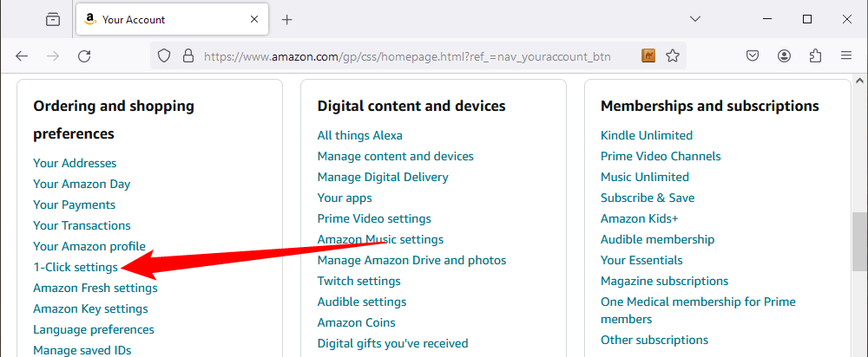This screenshot has width=868, height=357.
Task: Open Kindle Unlimited membership link
Action: coord(647,135)
